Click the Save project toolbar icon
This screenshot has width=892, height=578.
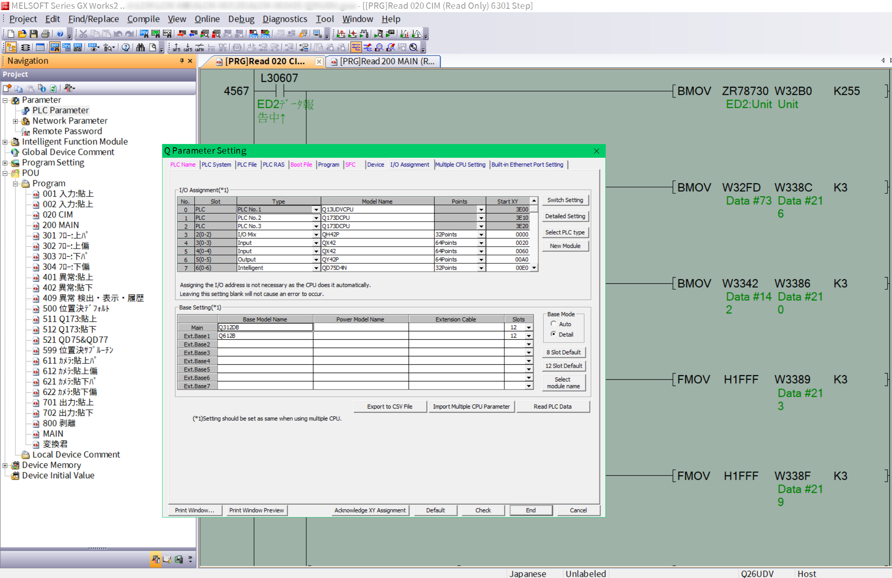(x=34, y=34)
